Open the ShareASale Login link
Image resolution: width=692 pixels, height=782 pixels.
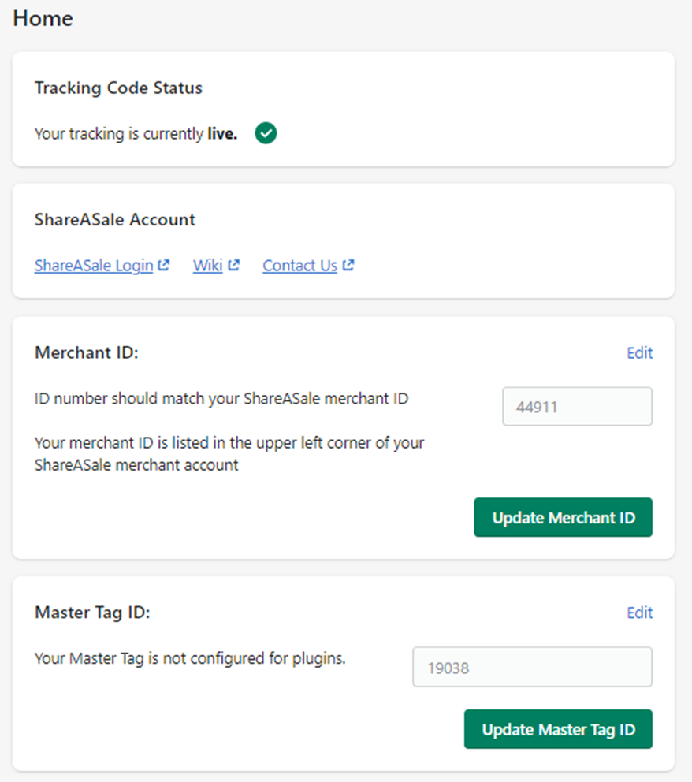tap(94, 266)
